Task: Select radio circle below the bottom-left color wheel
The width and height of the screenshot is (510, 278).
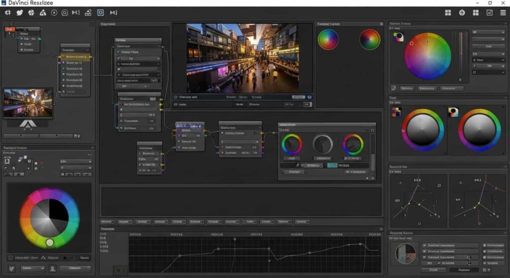Action: (10, 258)
